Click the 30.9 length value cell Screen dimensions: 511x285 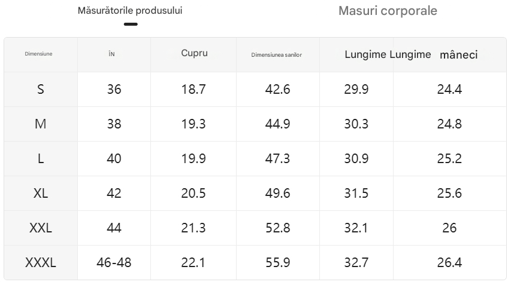[x=356, y=158]
